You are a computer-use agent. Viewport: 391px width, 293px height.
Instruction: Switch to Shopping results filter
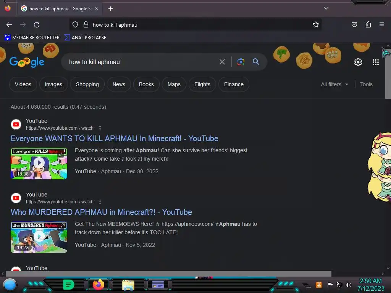pos(87,84)
